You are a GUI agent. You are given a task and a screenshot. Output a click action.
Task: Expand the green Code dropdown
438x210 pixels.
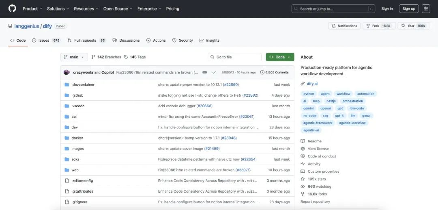coord(280,57)
